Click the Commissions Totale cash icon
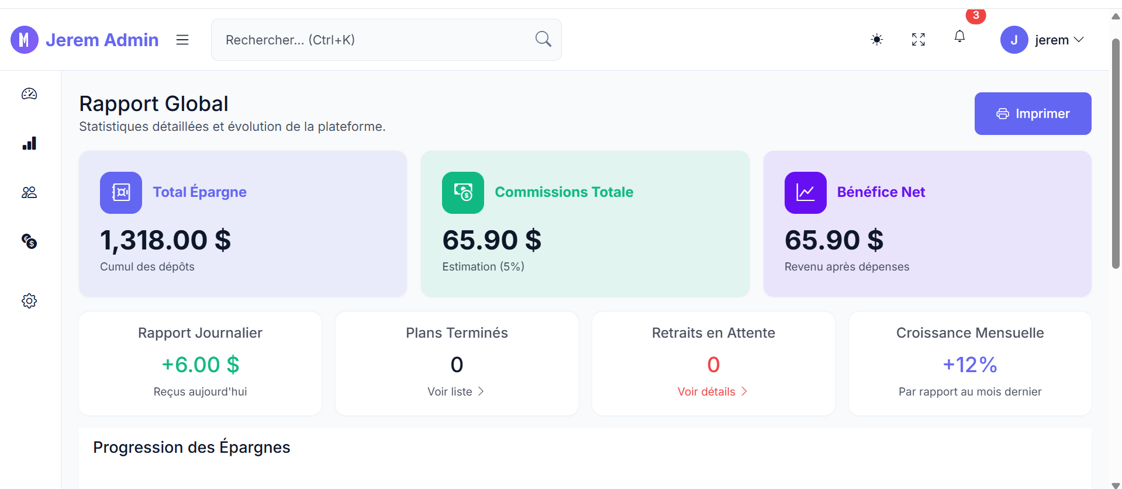This screenshot has height=489, width=1122. 463,193
